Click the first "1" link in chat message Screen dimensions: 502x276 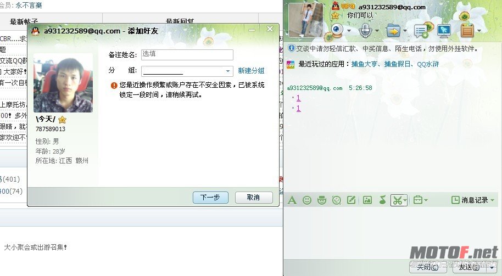[298, 98]
